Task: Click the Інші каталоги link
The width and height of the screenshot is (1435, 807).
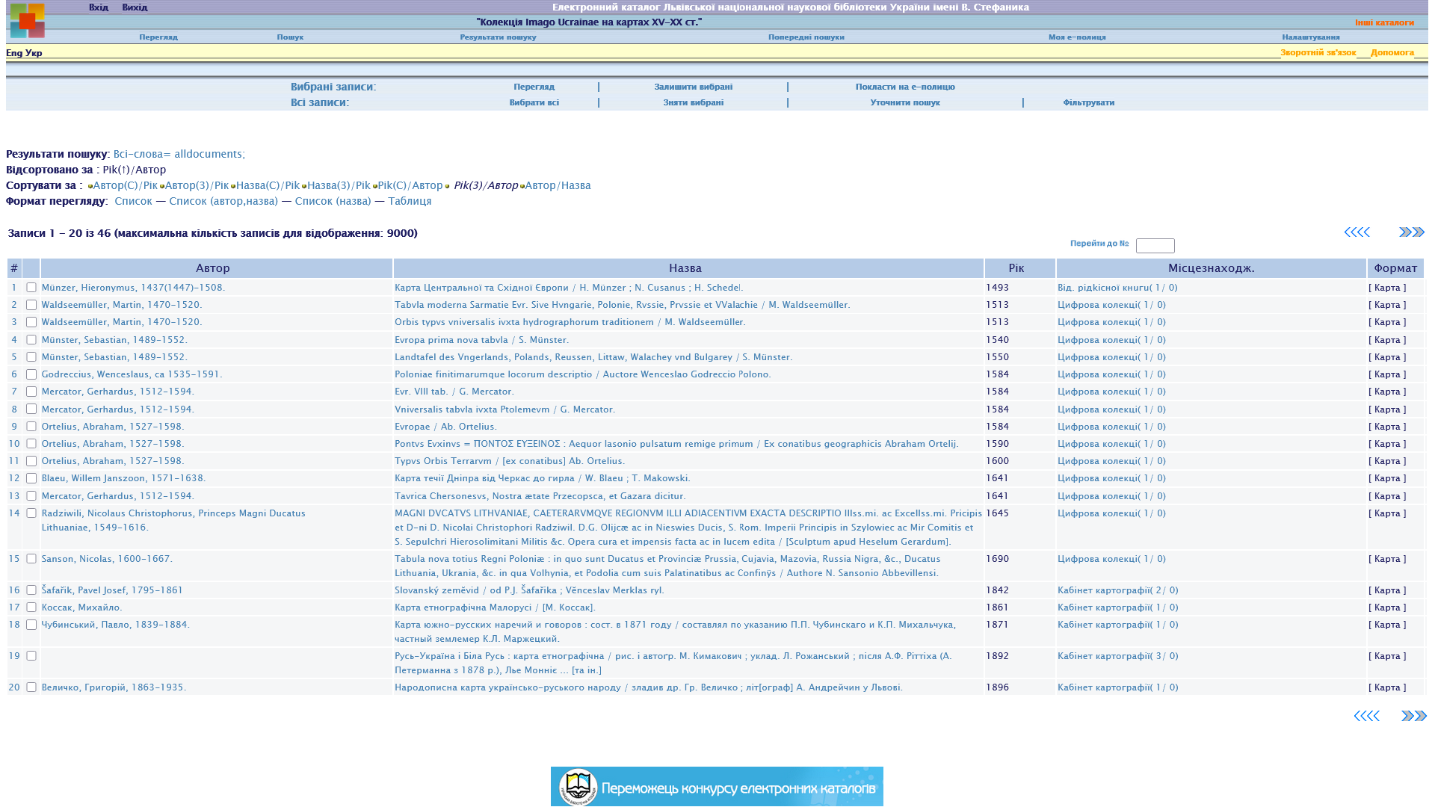Action: pyautogui.click(x=1384, y=22)
